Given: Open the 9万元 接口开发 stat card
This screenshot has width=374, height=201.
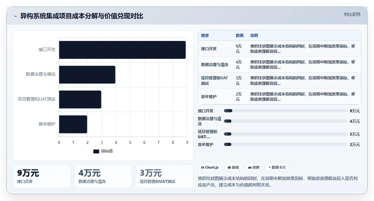Looking at the screenshot, I should coord(42,176).
